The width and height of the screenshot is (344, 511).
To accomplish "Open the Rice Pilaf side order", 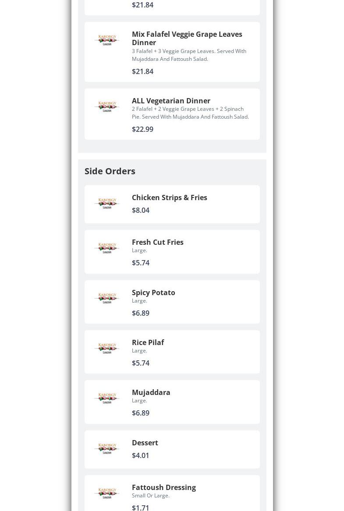I will pyautogui.click(x=148, y=342).
